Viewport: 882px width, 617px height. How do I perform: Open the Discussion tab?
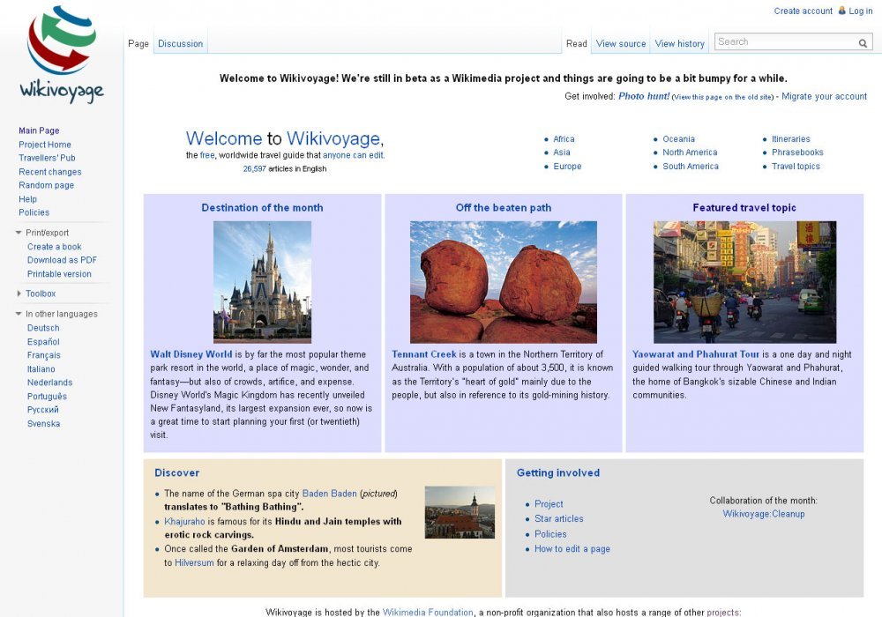tap(180, 43)
